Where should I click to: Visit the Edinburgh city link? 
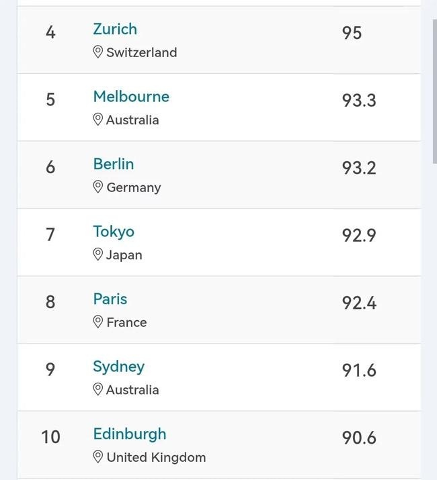pos(130,434)
